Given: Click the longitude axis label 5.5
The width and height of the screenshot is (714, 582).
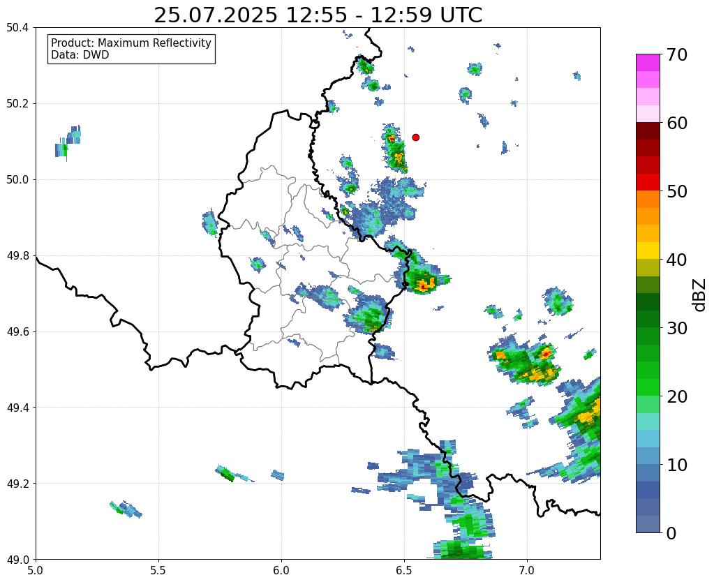Looking at the screenshot, I should pos(158,570).
